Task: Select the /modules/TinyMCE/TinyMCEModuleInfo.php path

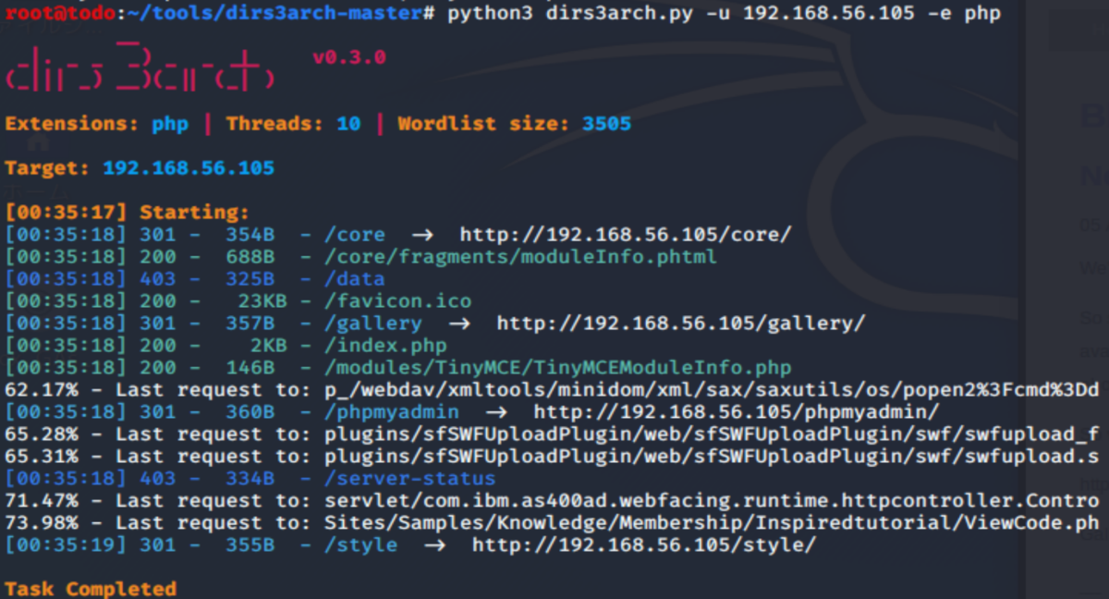Action: coord(557,368)
